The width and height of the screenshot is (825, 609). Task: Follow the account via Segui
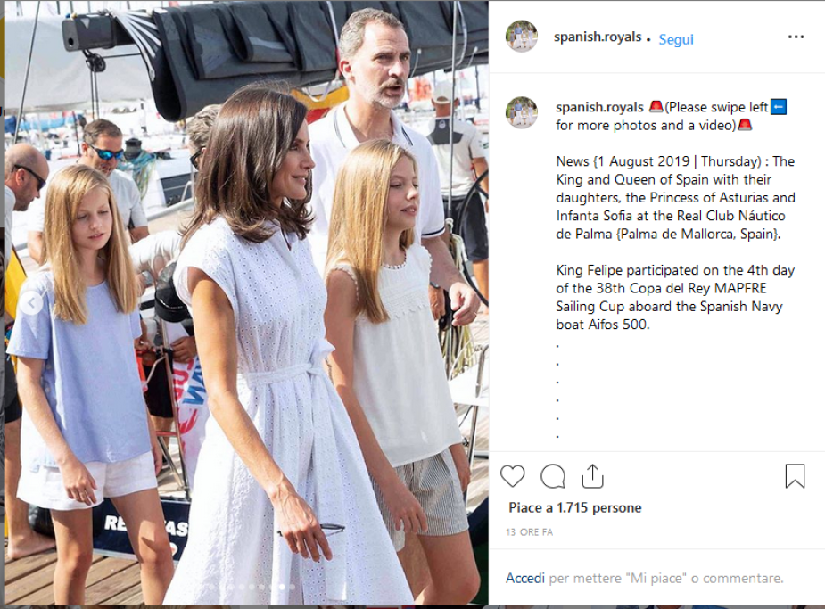pyautogui.click(x=676, y=39)
